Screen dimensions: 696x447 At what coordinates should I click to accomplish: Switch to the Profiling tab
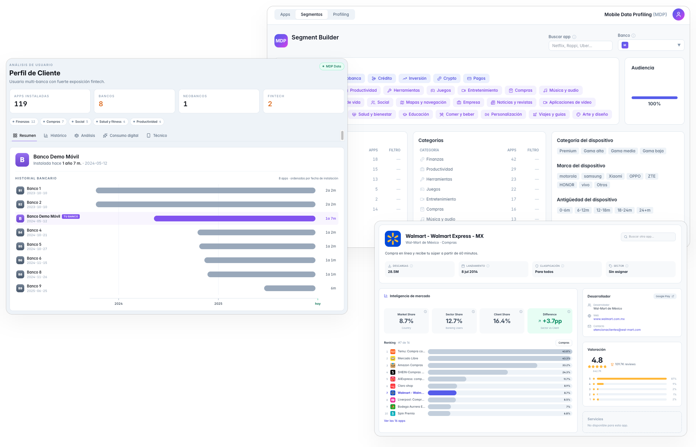[x=341, y=15]
